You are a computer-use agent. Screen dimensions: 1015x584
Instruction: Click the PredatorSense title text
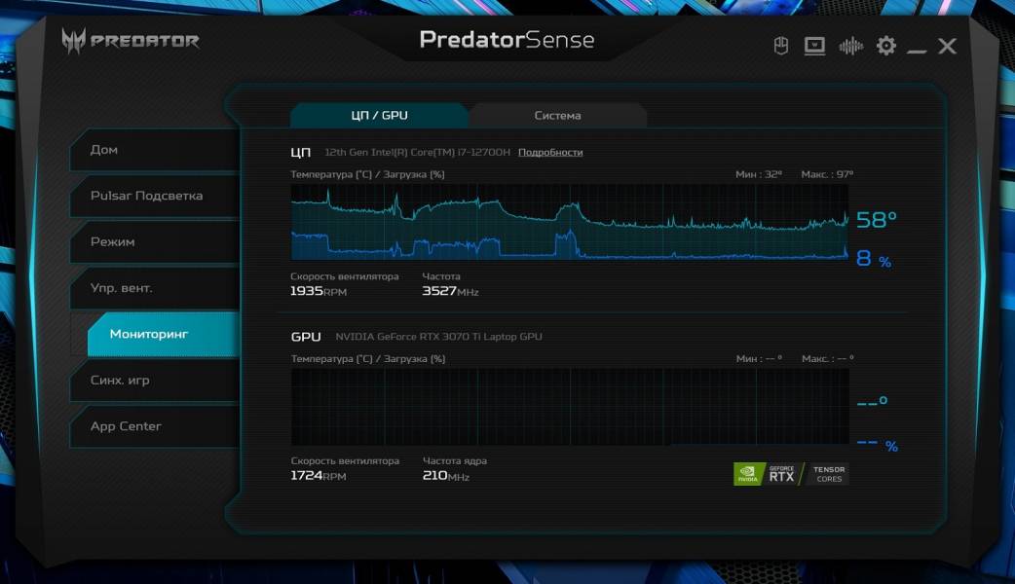coord(507,40)
